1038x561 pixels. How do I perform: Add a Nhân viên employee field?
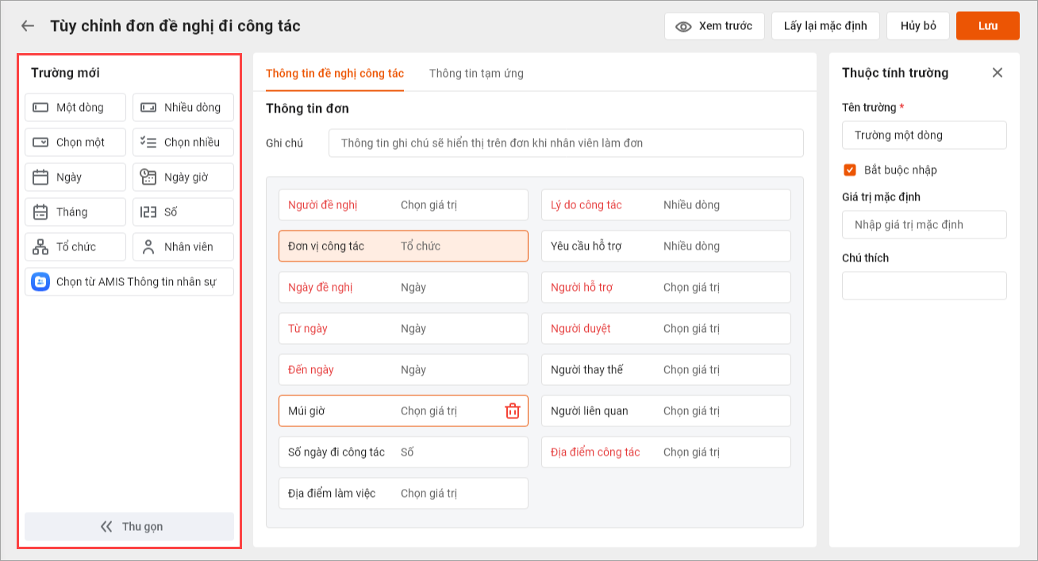click(x=183, y=247)
